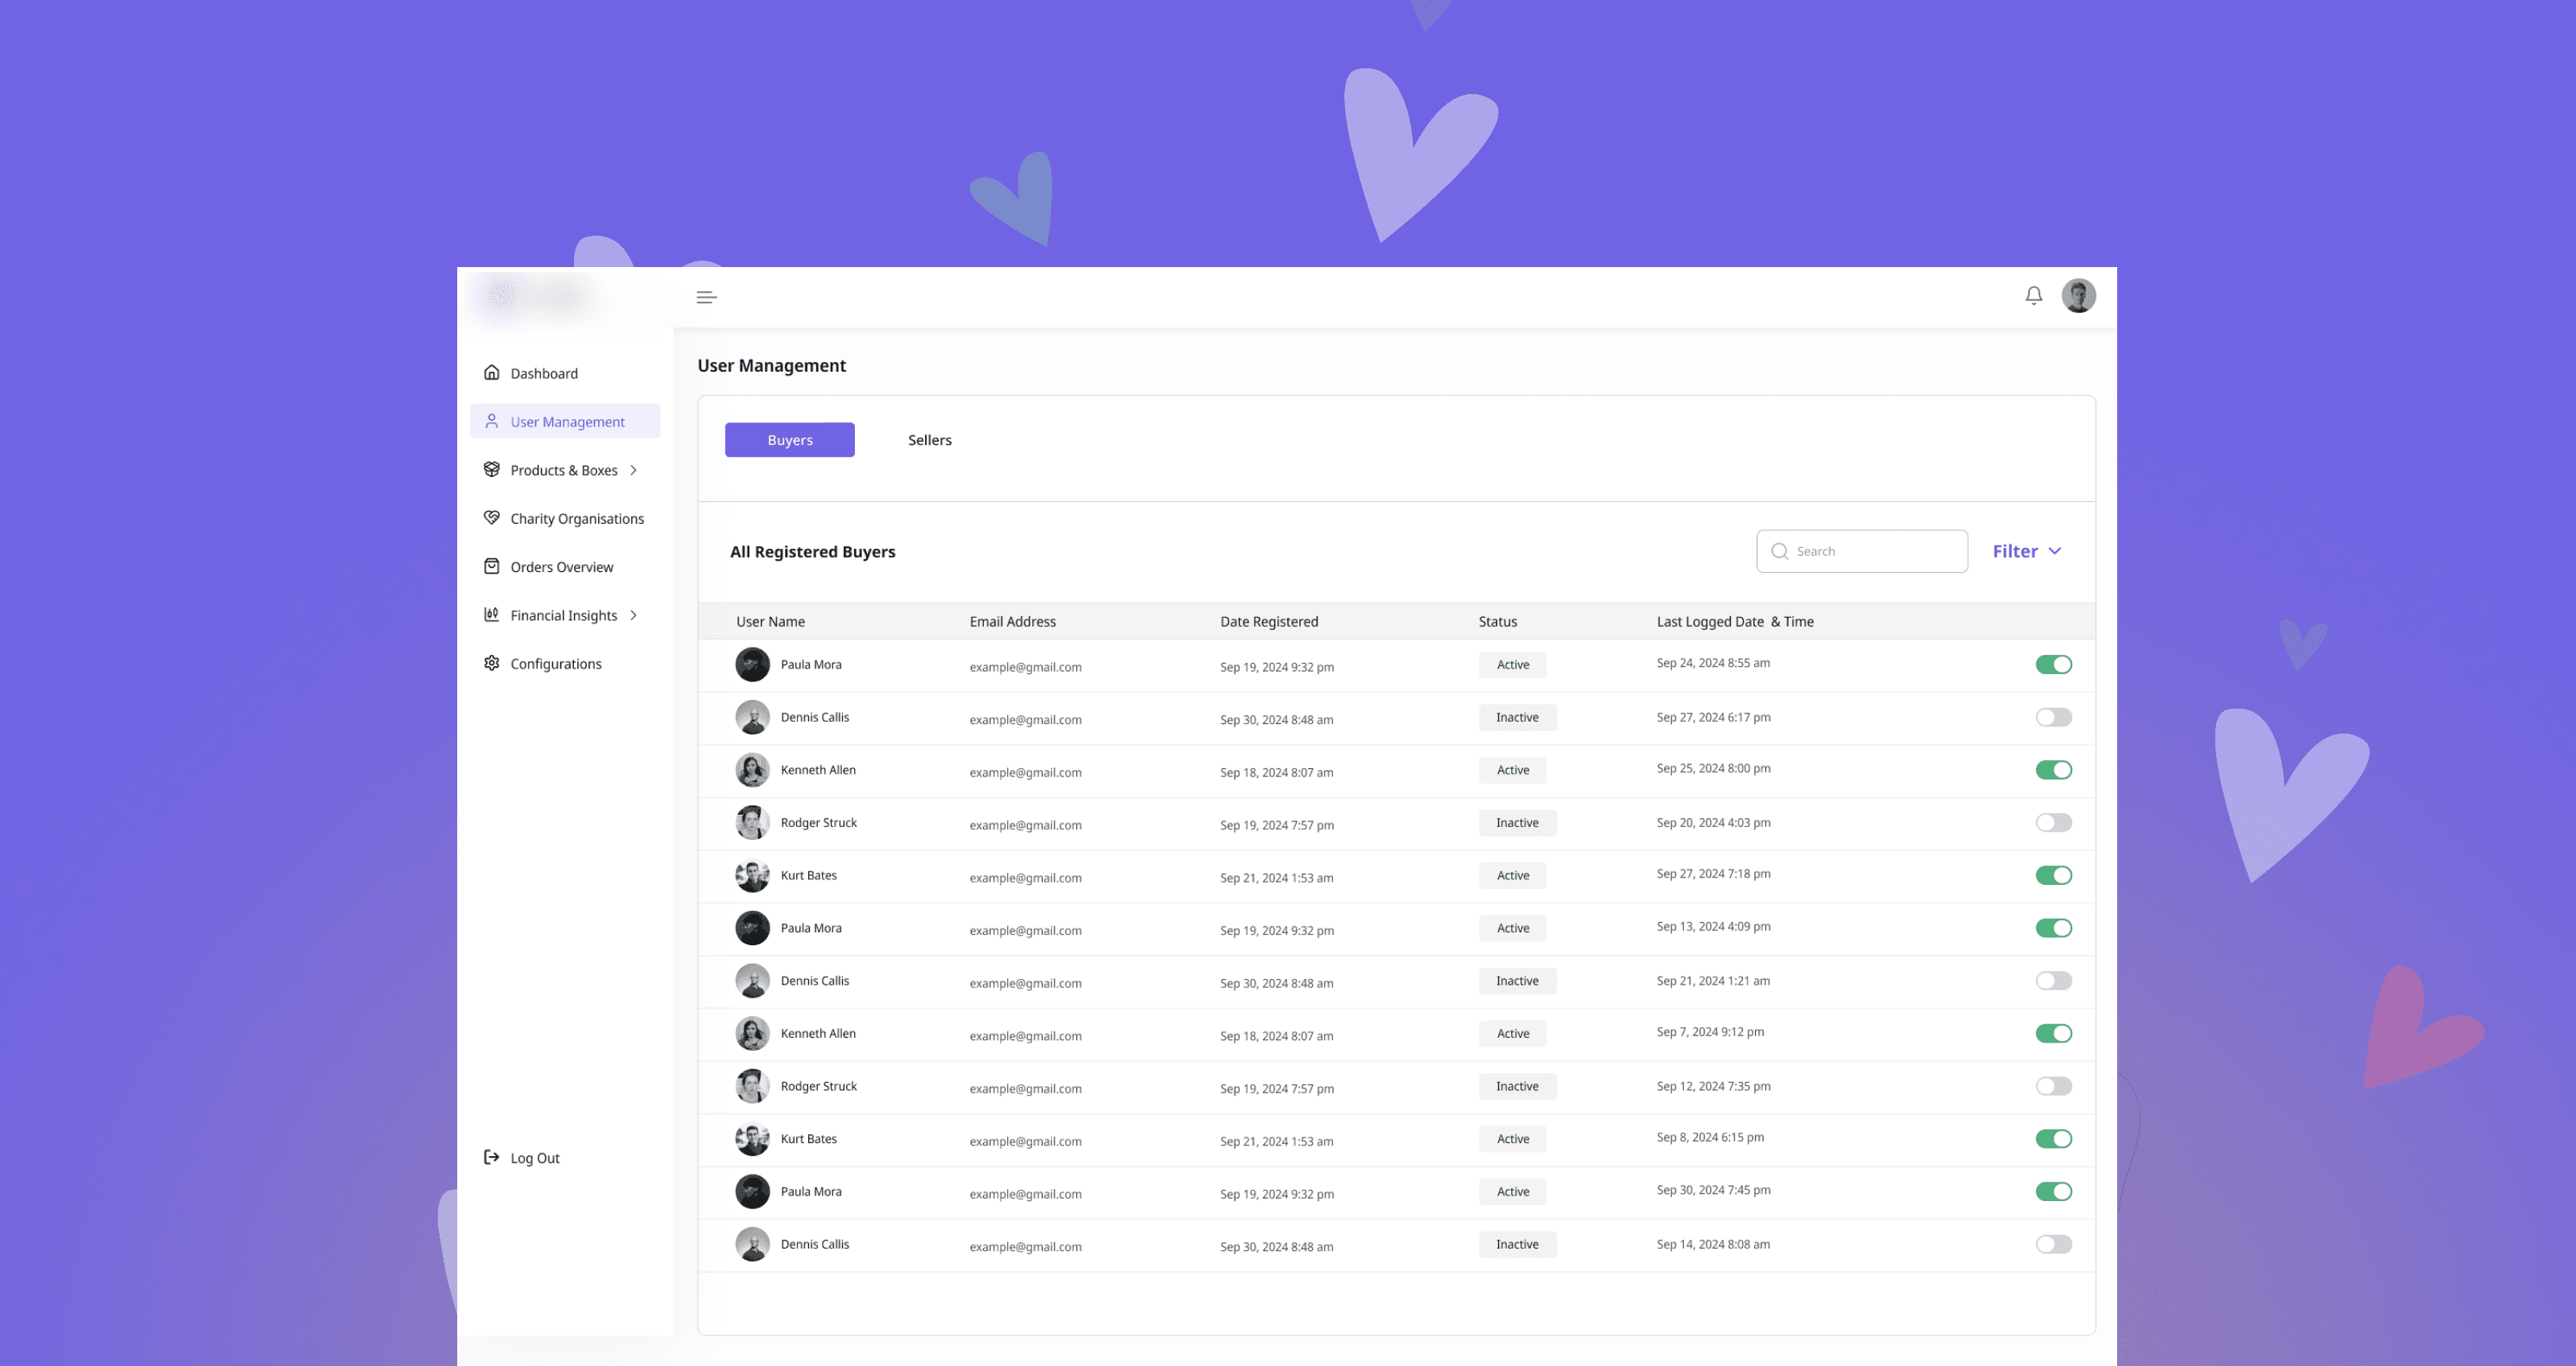Image resolution: width=2576 pixels, height=1366 pixels.
Task: Enable the first Dennis Callis toggle
Action: [2053, 718]
